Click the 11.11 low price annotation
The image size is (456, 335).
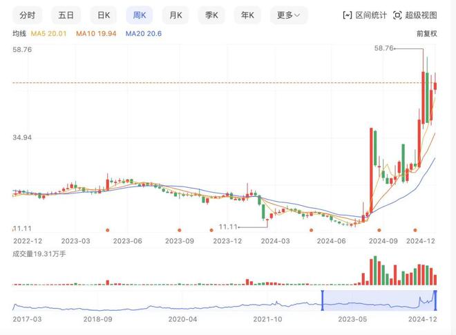228,227
